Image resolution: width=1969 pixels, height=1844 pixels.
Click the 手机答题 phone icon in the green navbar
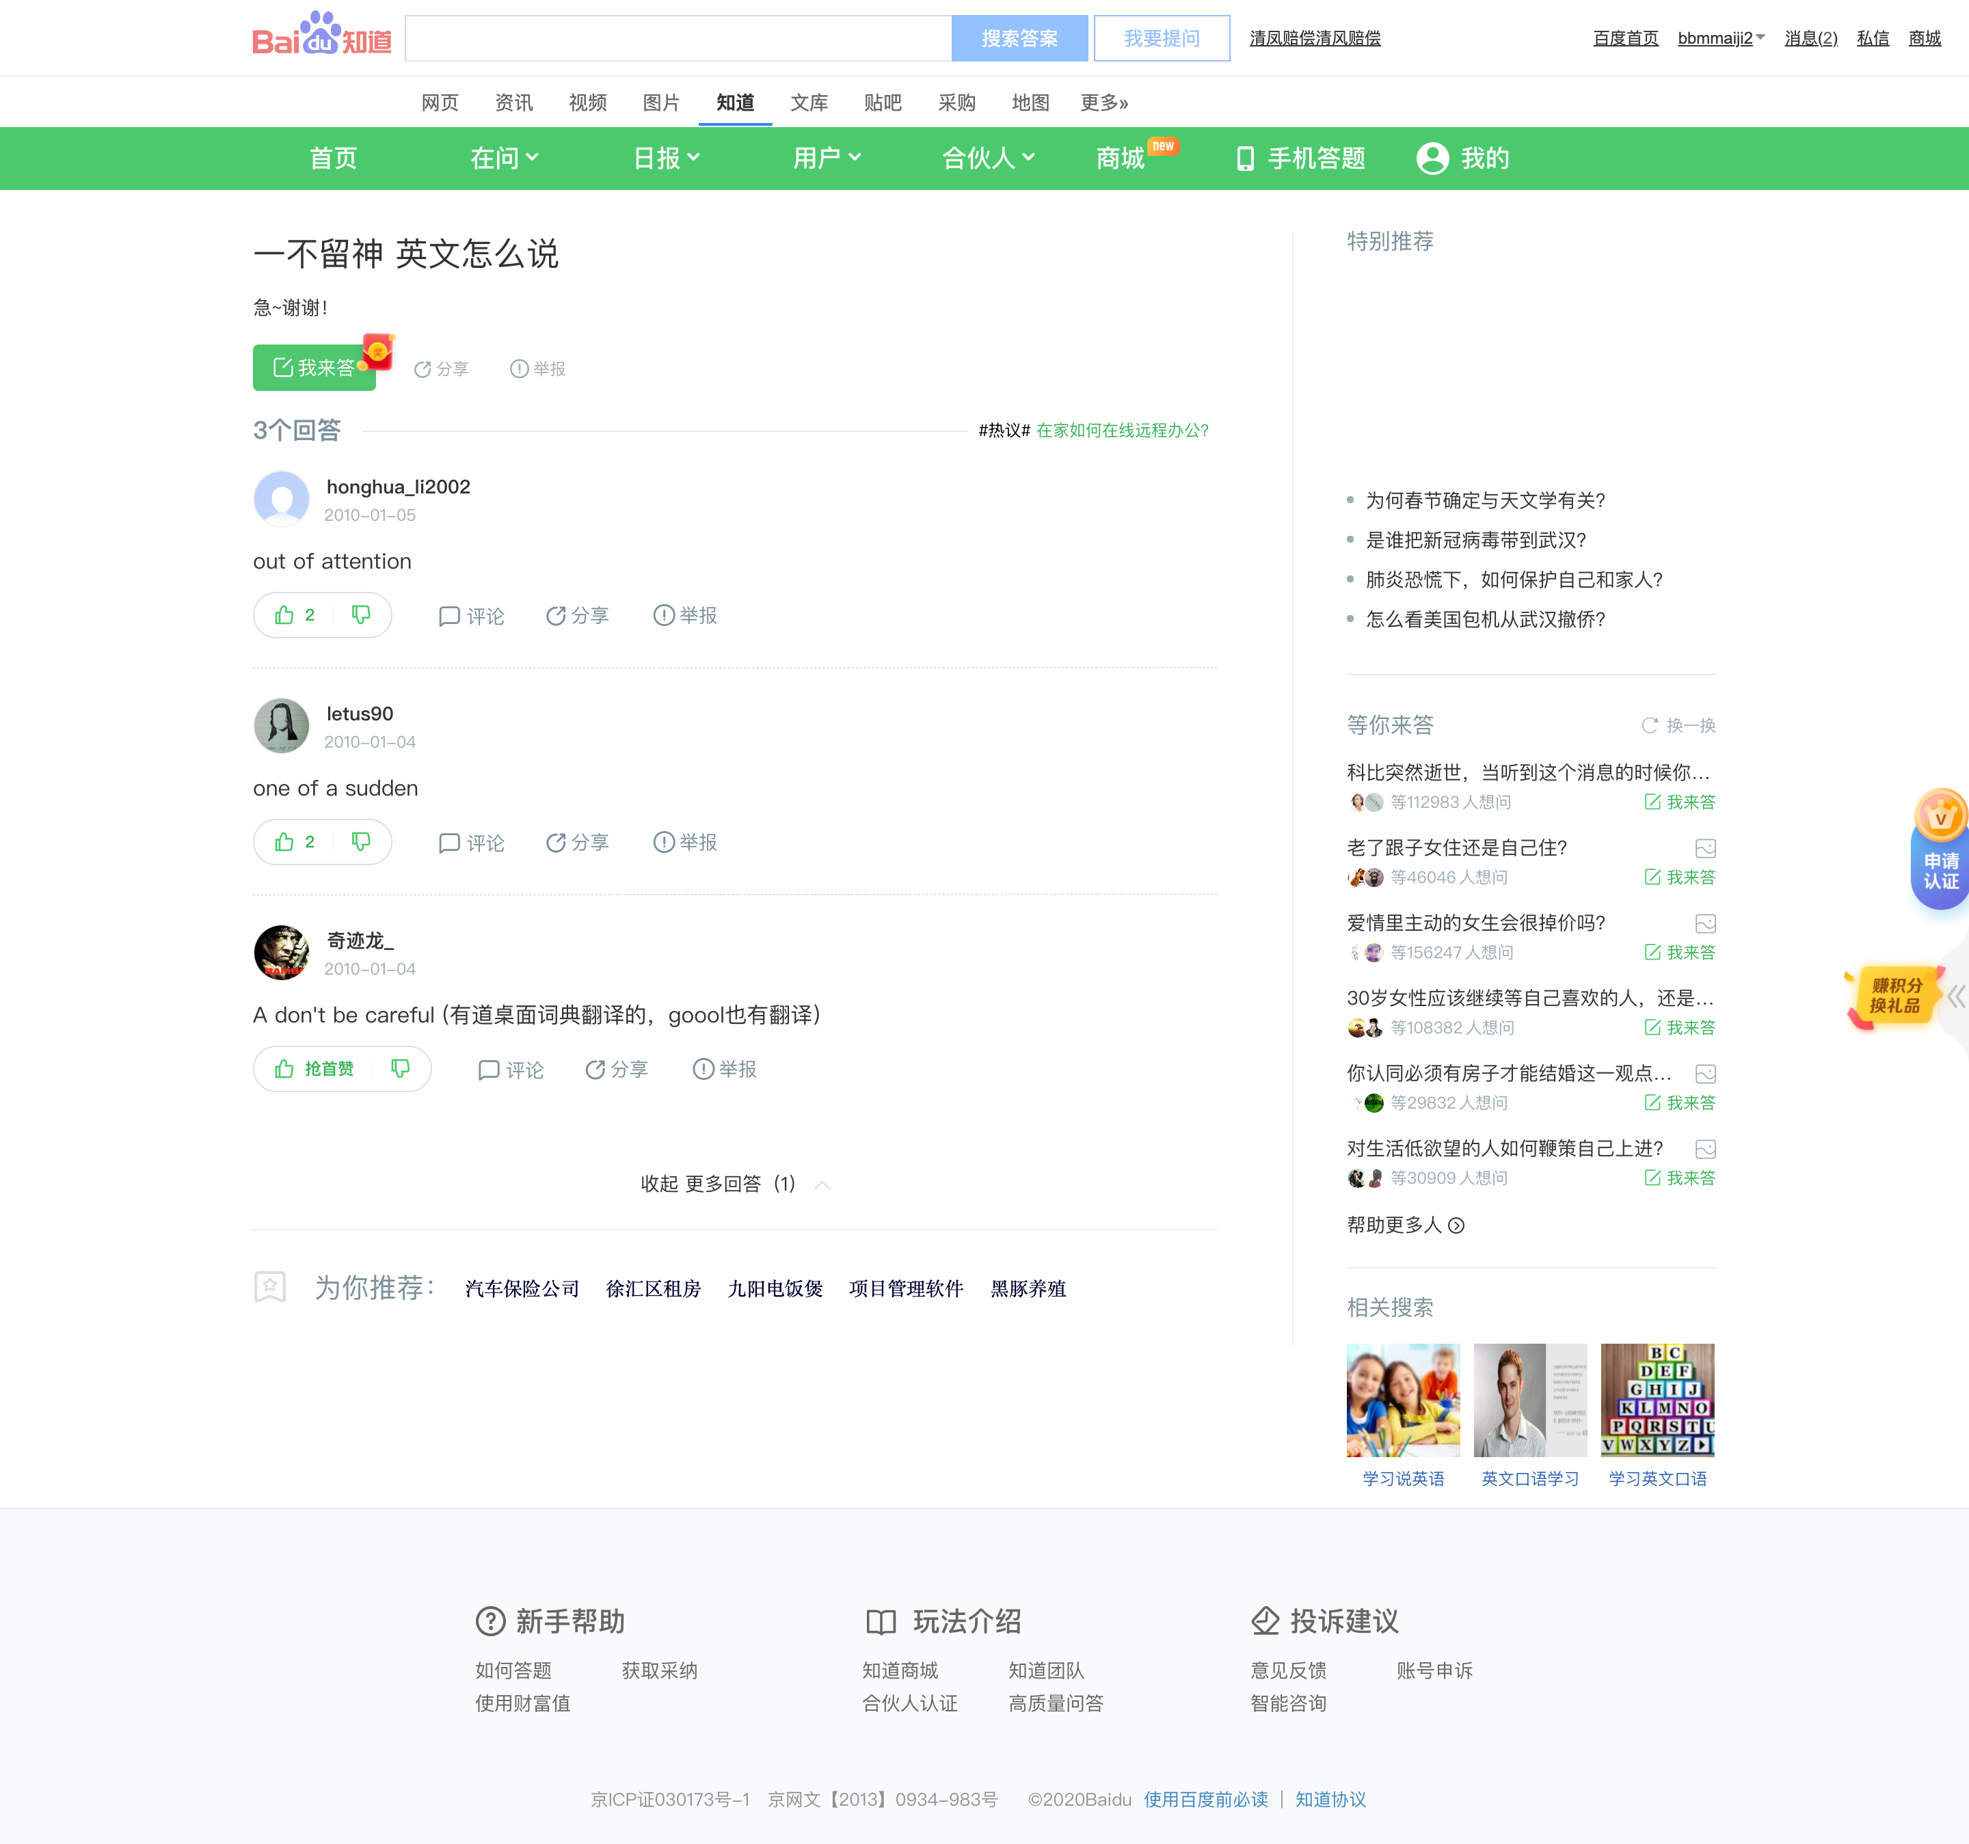[x=1244, y=157]
